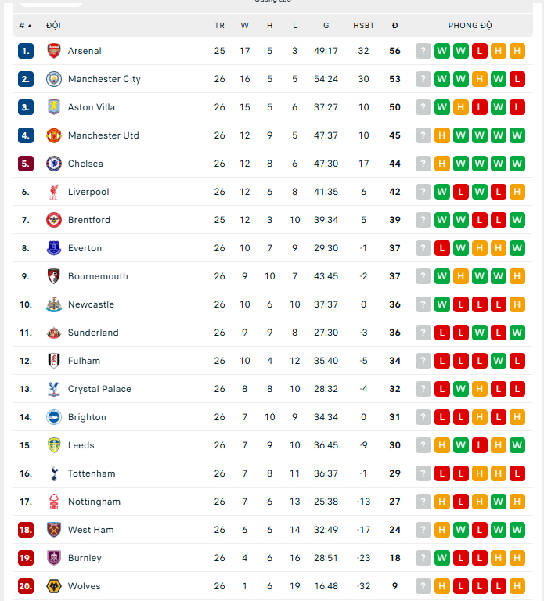Click the PHONG ĐỘ form column header
544x601 pixels.
pos(470,26)
